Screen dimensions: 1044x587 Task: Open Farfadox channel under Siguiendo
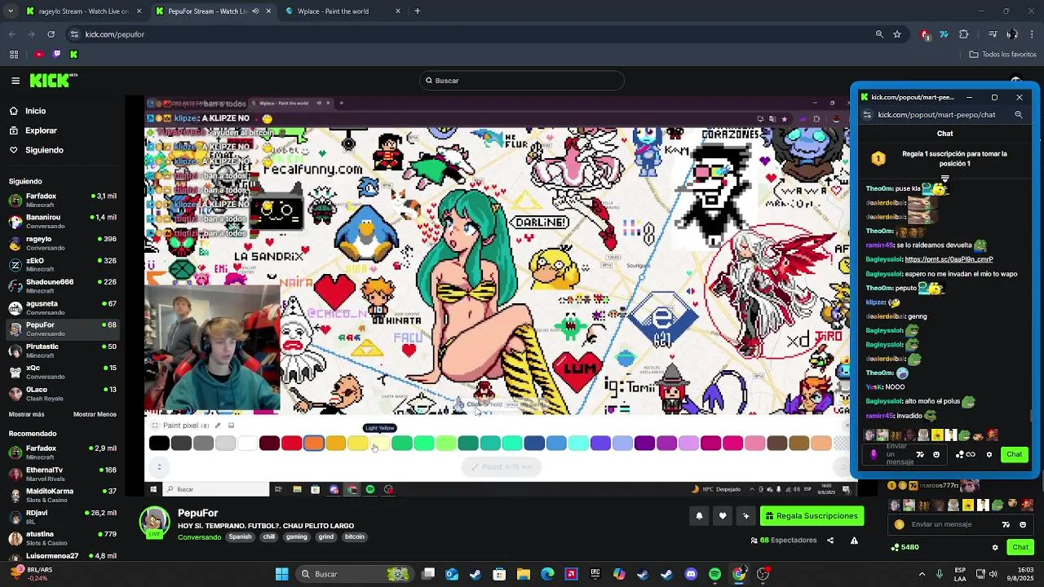62,200
